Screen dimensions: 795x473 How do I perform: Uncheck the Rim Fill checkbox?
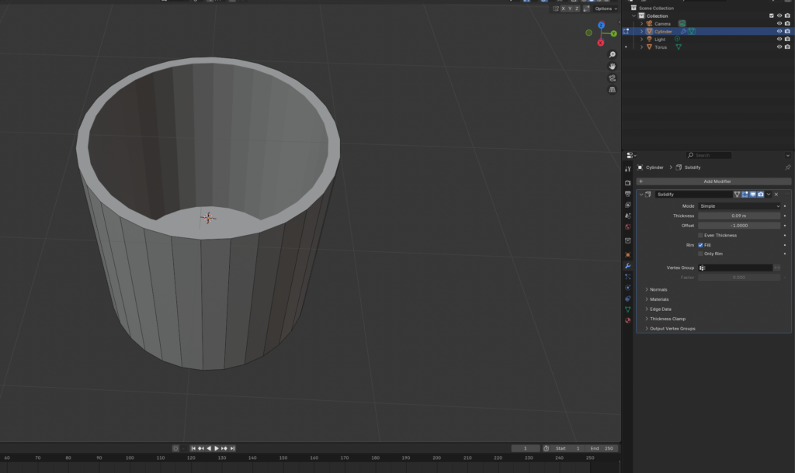point(700,245)
